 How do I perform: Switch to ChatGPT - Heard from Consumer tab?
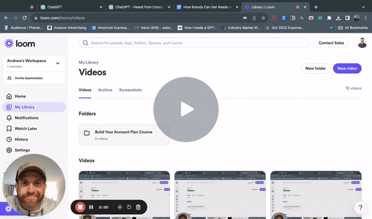click(x=139, y=7)
